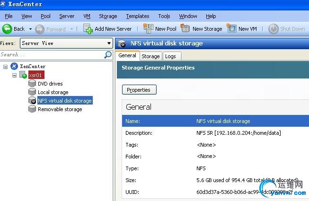309x201 pixels.
Task: Open the Storage menu
Action: tap(108, 16)
